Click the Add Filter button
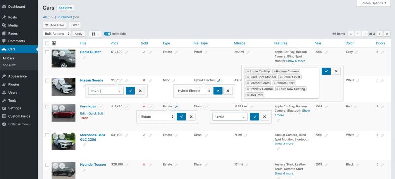 tap(55, 25)
